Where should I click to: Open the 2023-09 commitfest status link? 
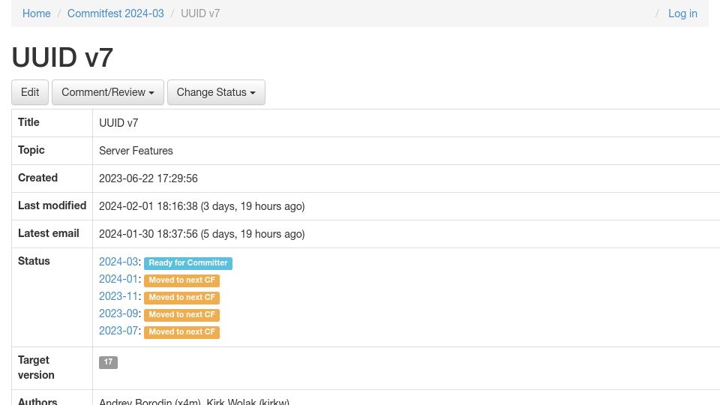click(x=118, y=313)
